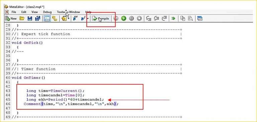Pause debugging

[x=132, y=18]
